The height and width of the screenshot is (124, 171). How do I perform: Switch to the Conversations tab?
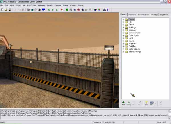(x=144, y=15)
